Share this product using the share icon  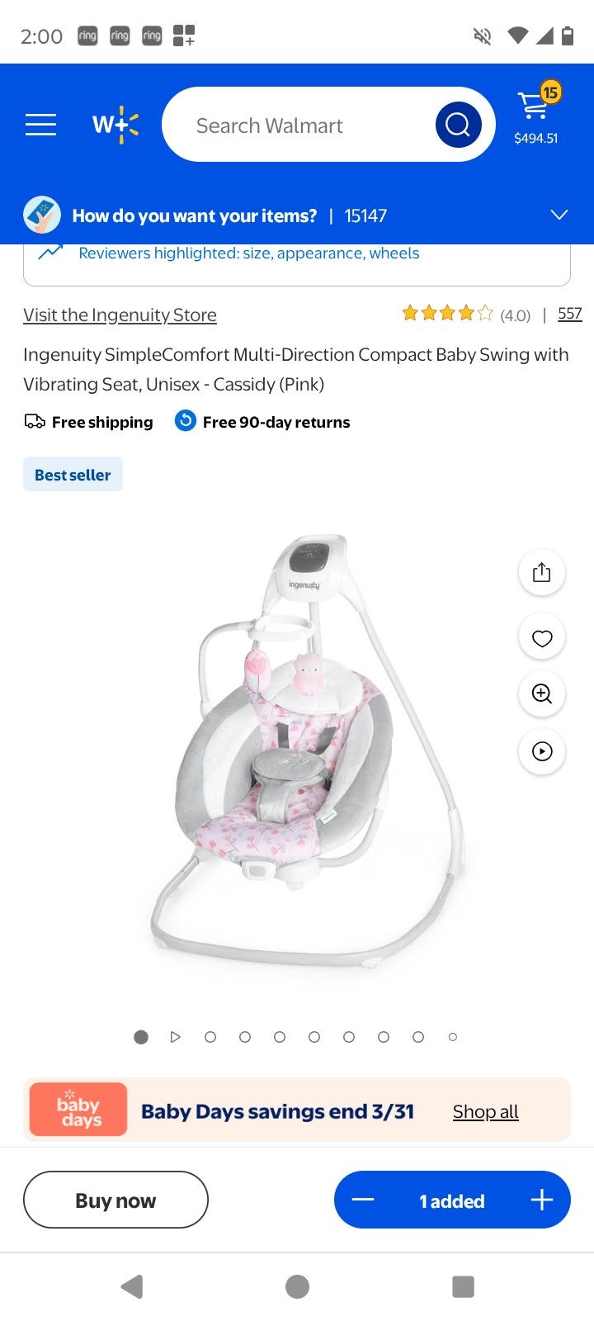pos(542,572)
